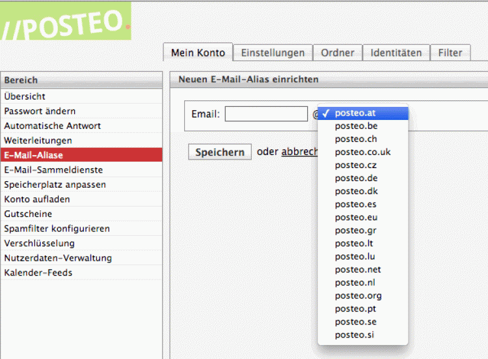Open the Ordner tab

(337, 53)
